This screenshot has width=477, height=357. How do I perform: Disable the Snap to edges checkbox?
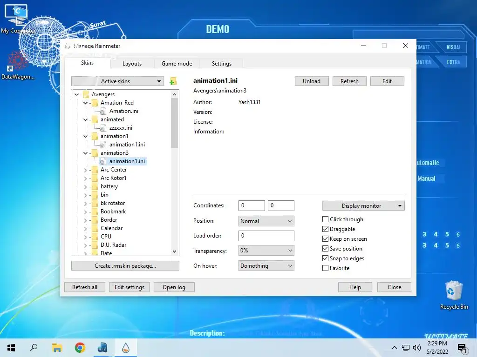coord(325,258)
